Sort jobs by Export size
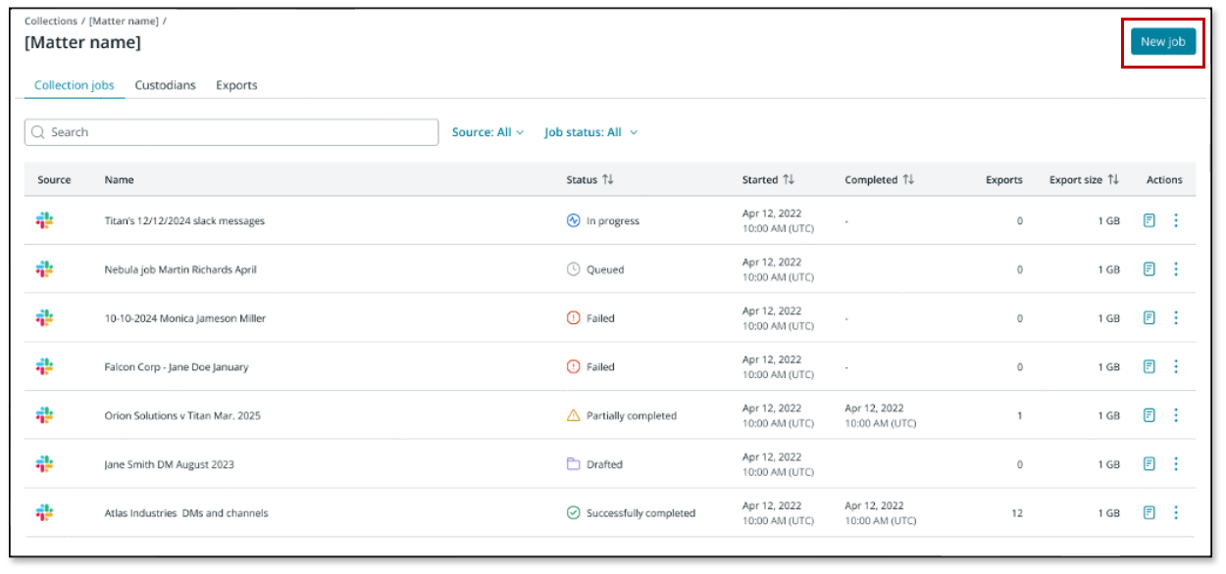 click(1112, 180)
